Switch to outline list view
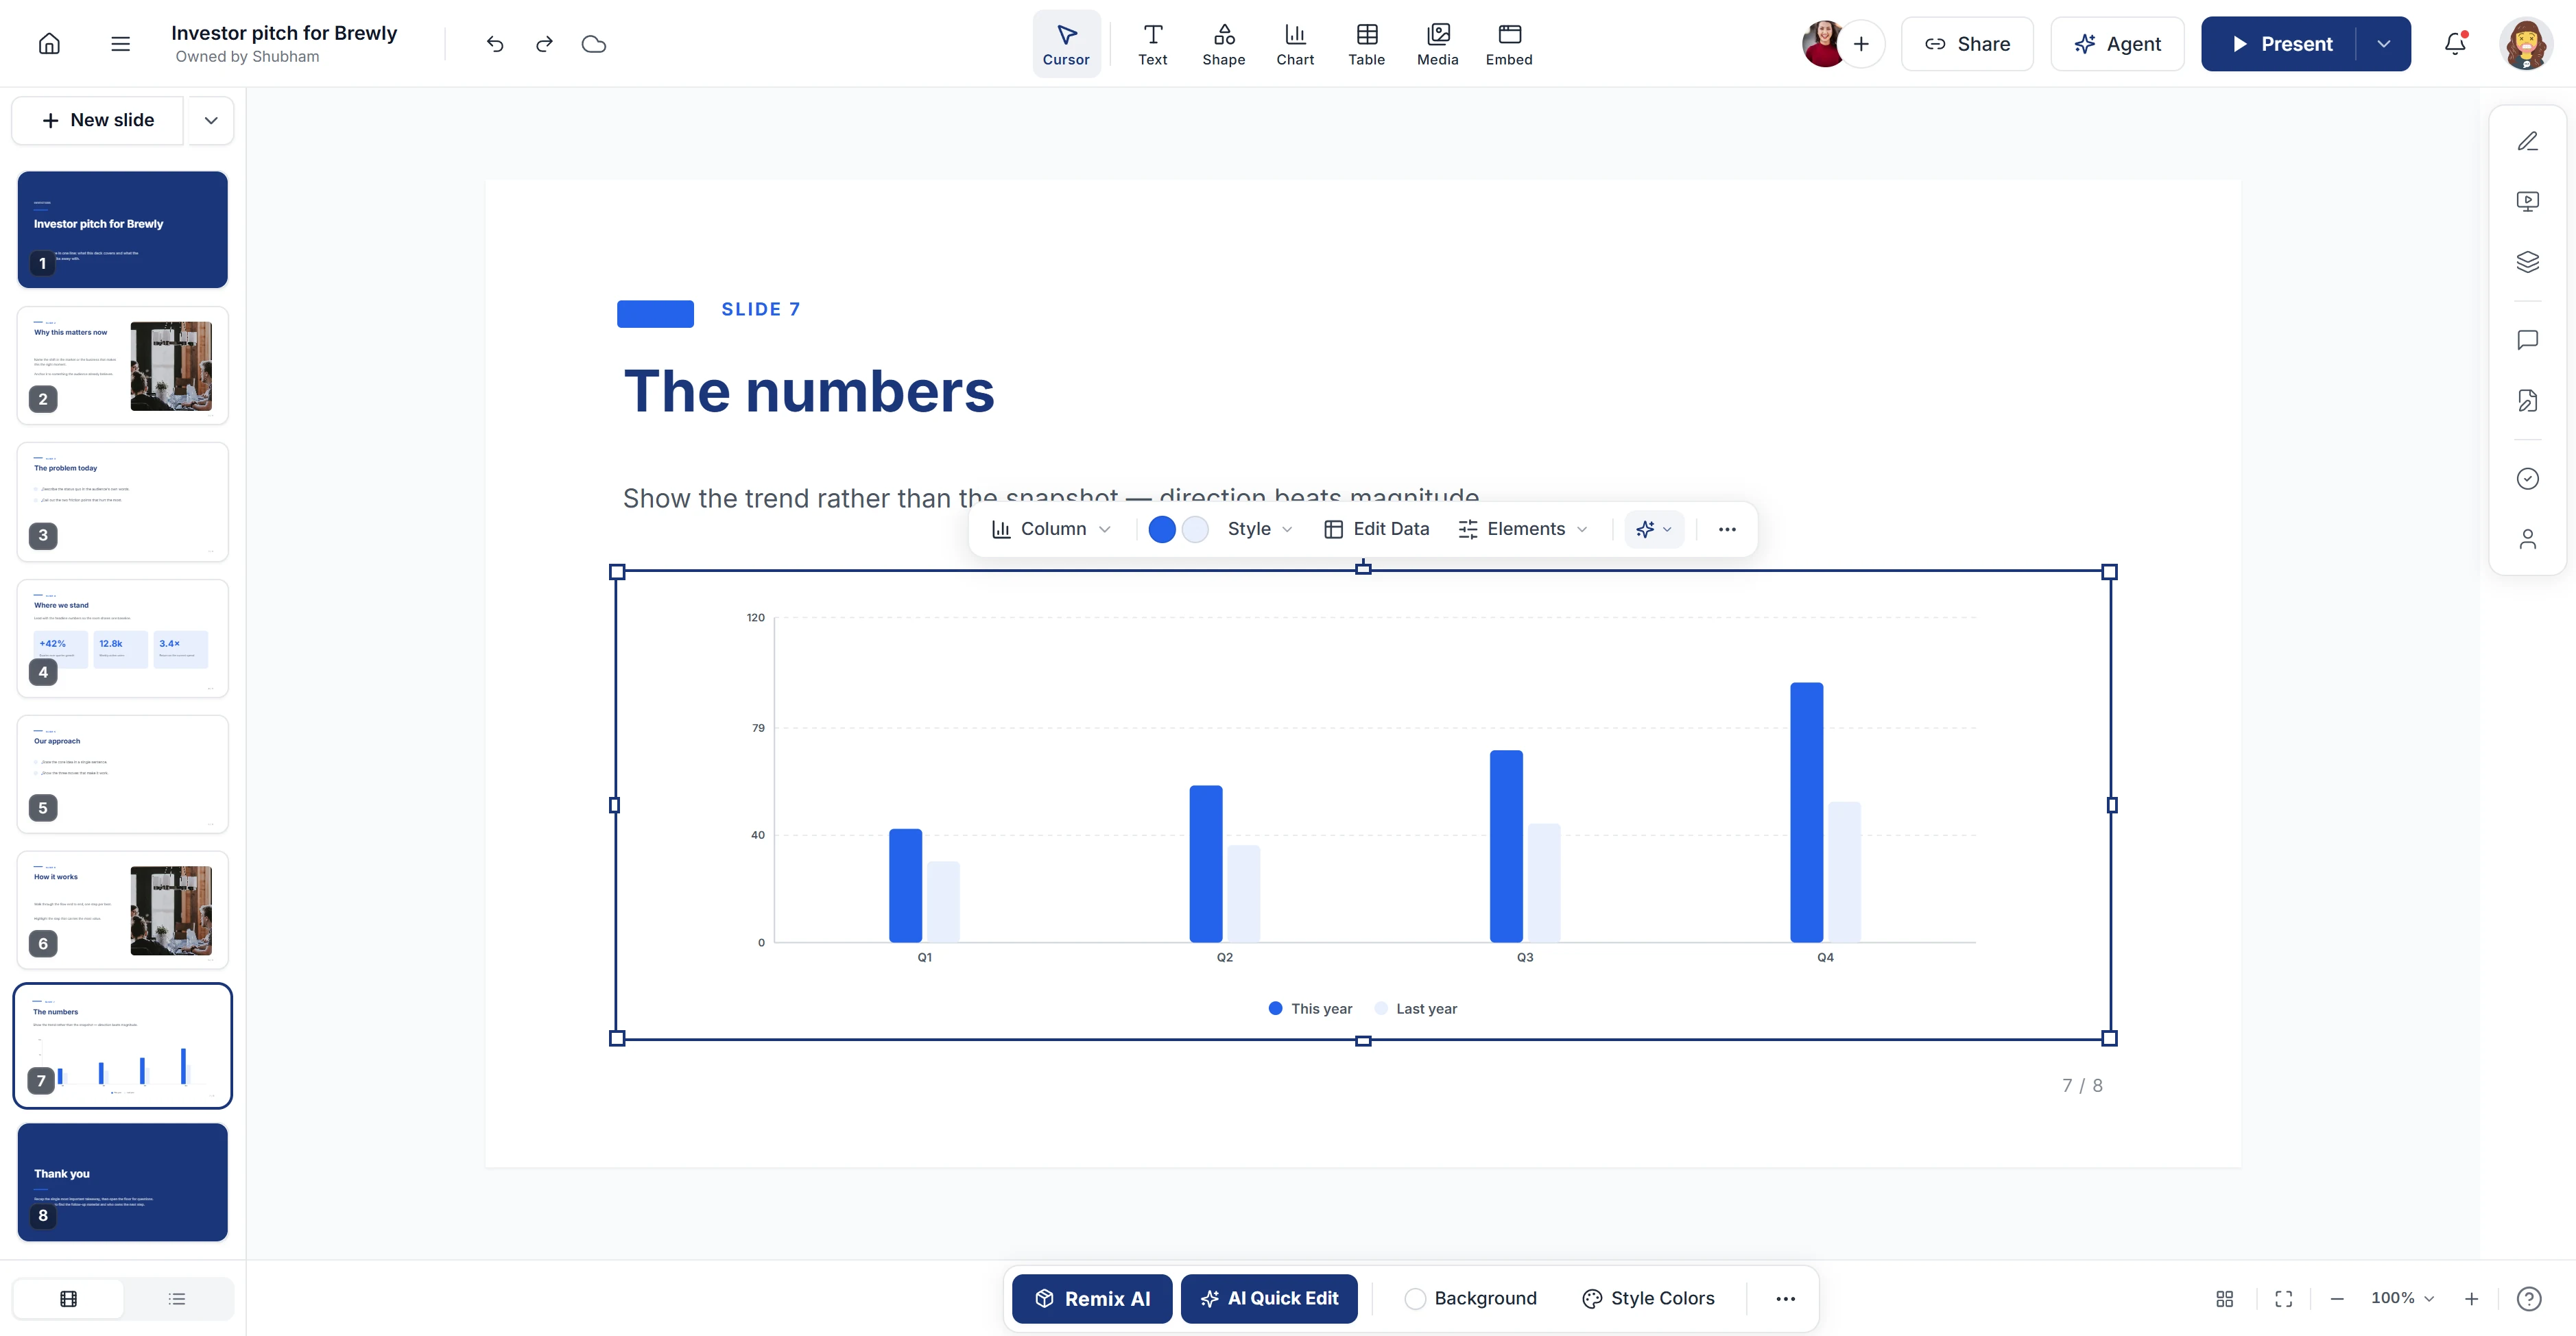Screen dimensions: 2576x1336 tap(177, 1298)
